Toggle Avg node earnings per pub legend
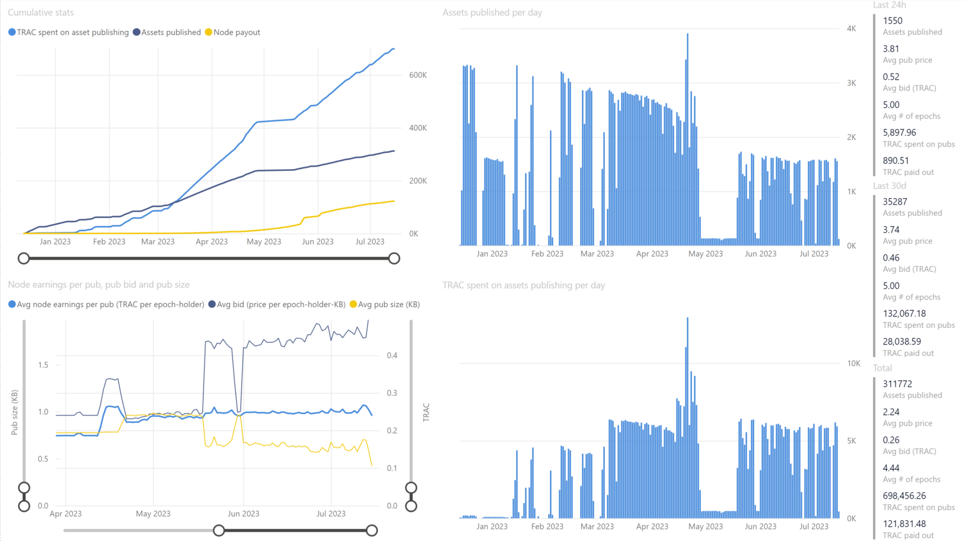 (106, 304)
